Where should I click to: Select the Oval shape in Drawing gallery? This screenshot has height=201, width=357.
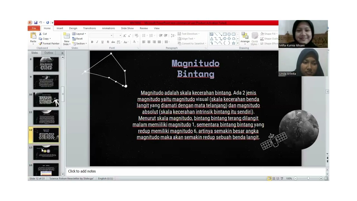coord(229,34)
